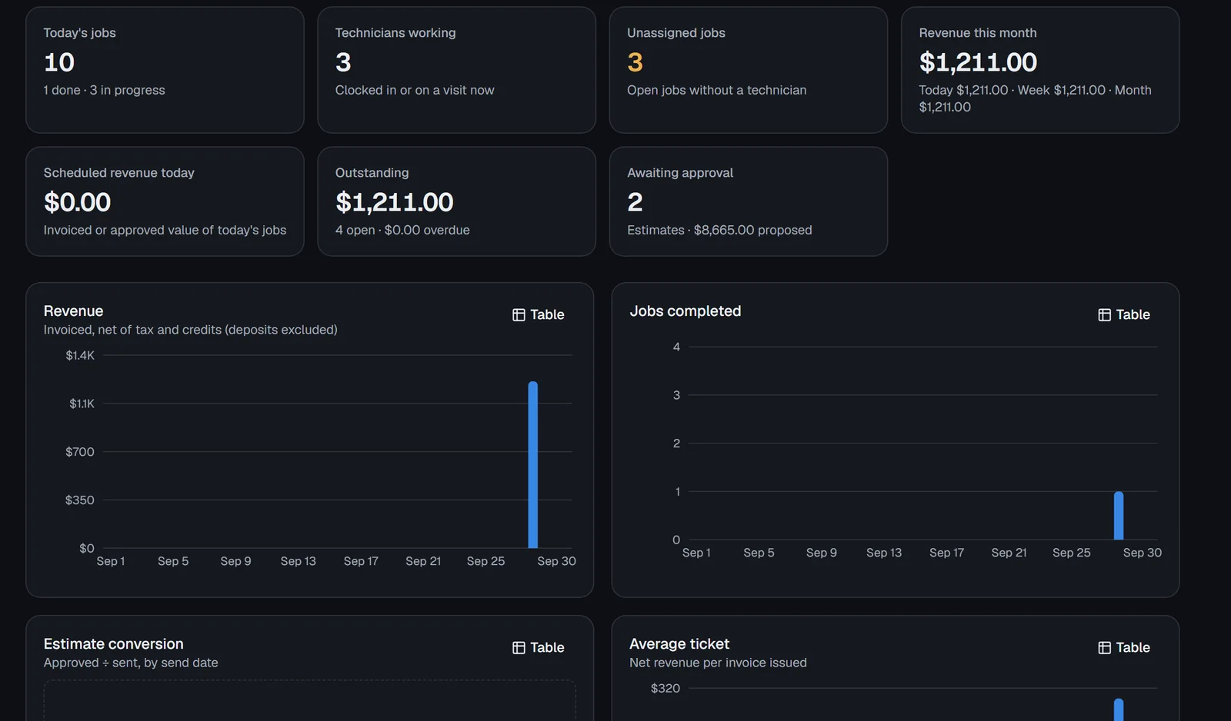Open the Revenue this month card
1231x721 pixels.
point(1040,70)
